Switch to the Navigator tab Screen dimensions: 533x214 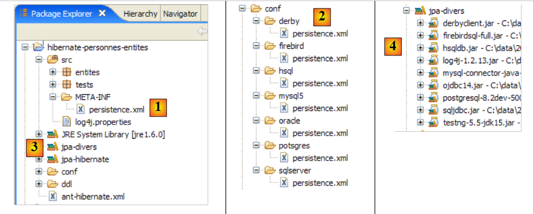180,14
